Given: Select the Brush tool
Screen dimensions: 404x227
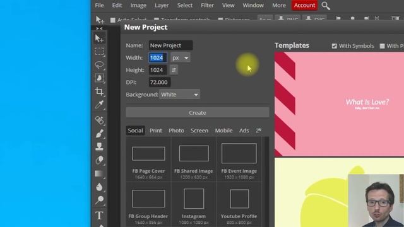Looking at the screenshot, I should (x=99, y=134).
